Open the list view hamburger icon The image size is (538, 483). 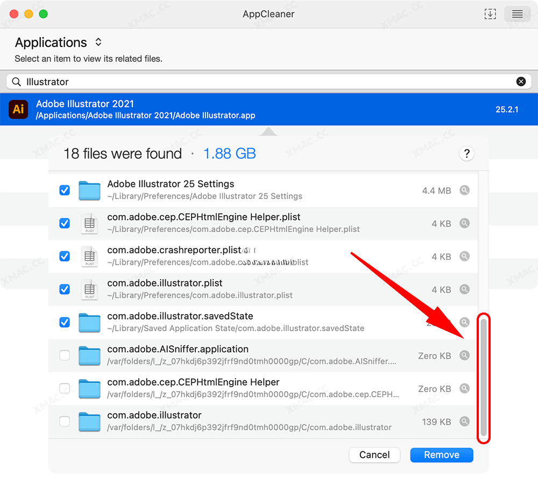(x=516, y=14)
